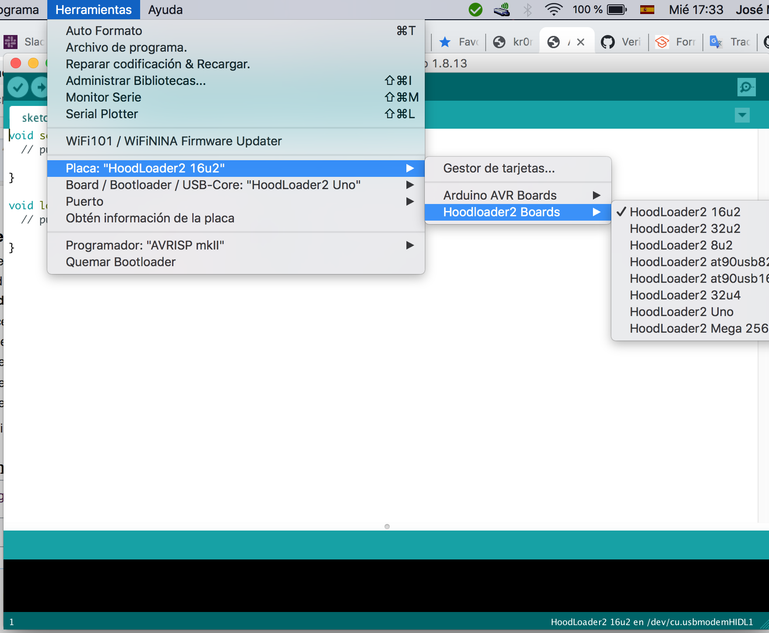Screen dimensions: 769x633
Task: Click the José user name in menu bar
Action: tap(752, 10)
